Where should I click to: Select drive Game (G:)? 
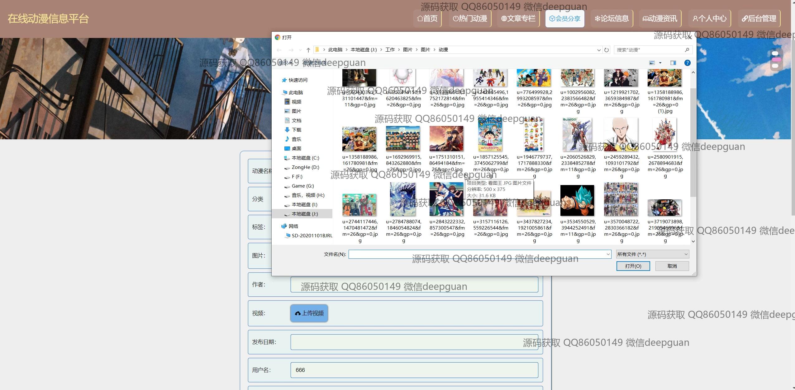pos(302,186)
